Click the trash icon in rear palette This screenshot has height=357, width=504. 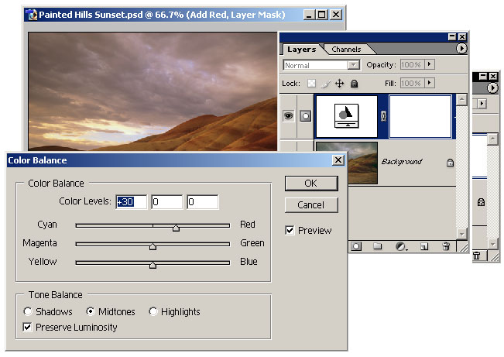477,256
